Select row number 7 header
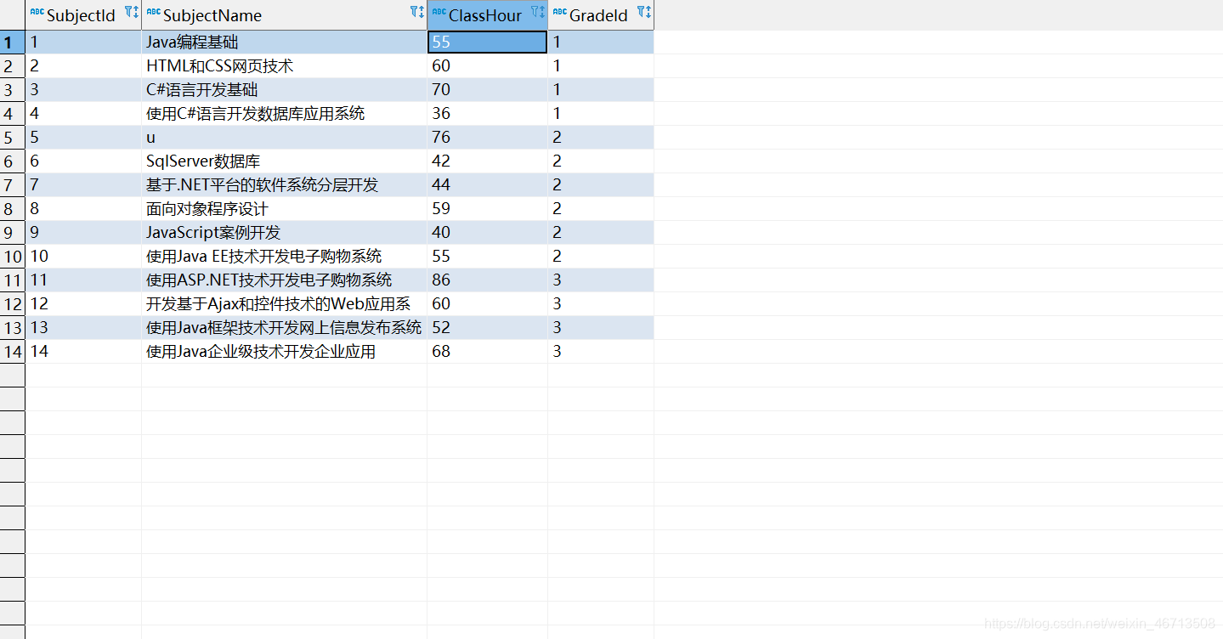This screenshot has height=639, width=1223. point(12,184)
